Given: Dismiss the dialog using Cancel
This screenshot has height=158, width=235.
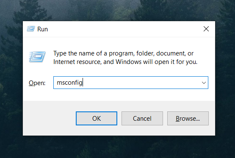Looking at the screenshot, I should pyautogui.click(x=142, y=119).
